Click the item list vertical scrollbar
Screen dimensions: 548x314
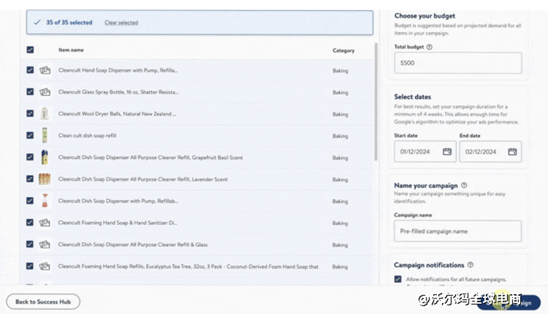tap(376, 102)
